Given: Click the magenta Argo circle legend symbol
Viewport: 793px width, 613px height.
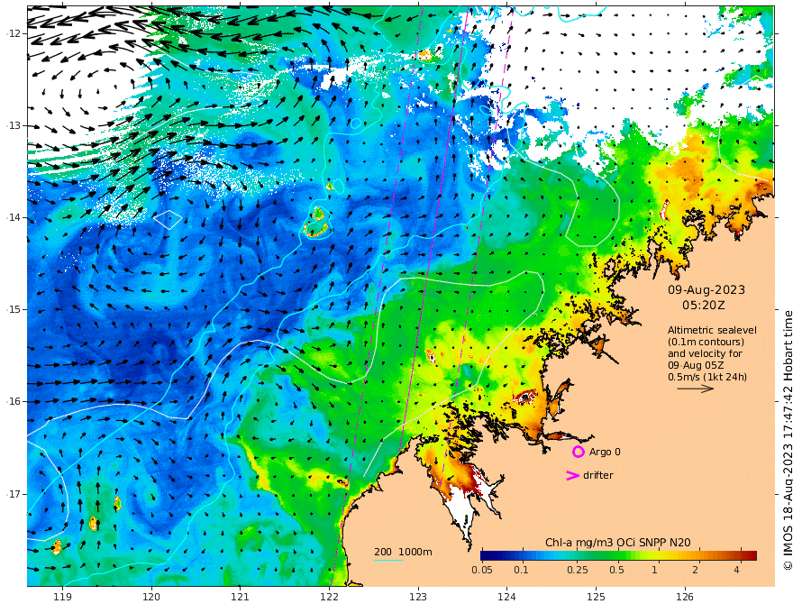Looking at the screenshot, I should coord(578,452).
